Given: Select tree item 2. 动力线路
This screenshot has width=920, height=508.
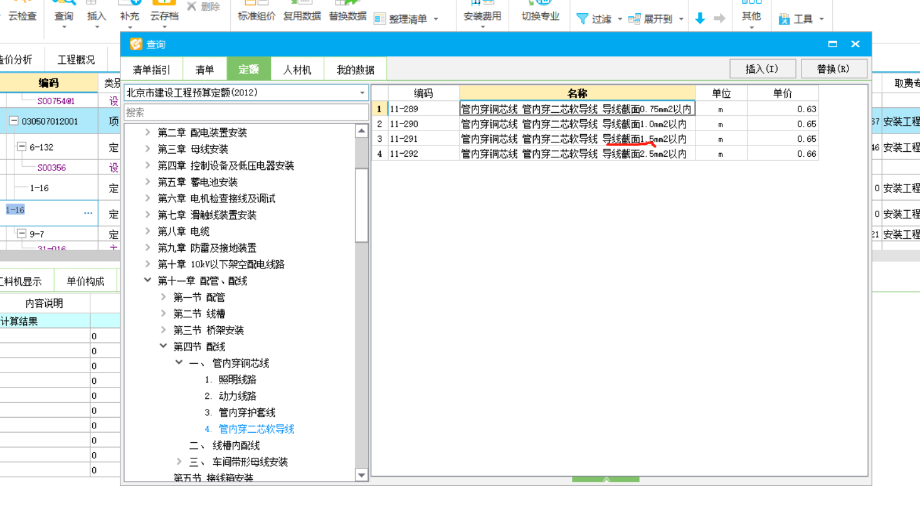Looking at the screenshot, I should [230, 396].
